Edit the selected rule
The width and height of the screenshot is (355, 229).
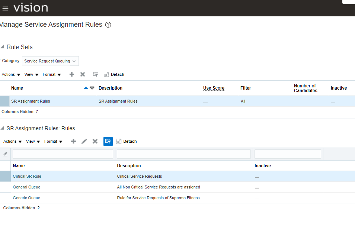84,141
